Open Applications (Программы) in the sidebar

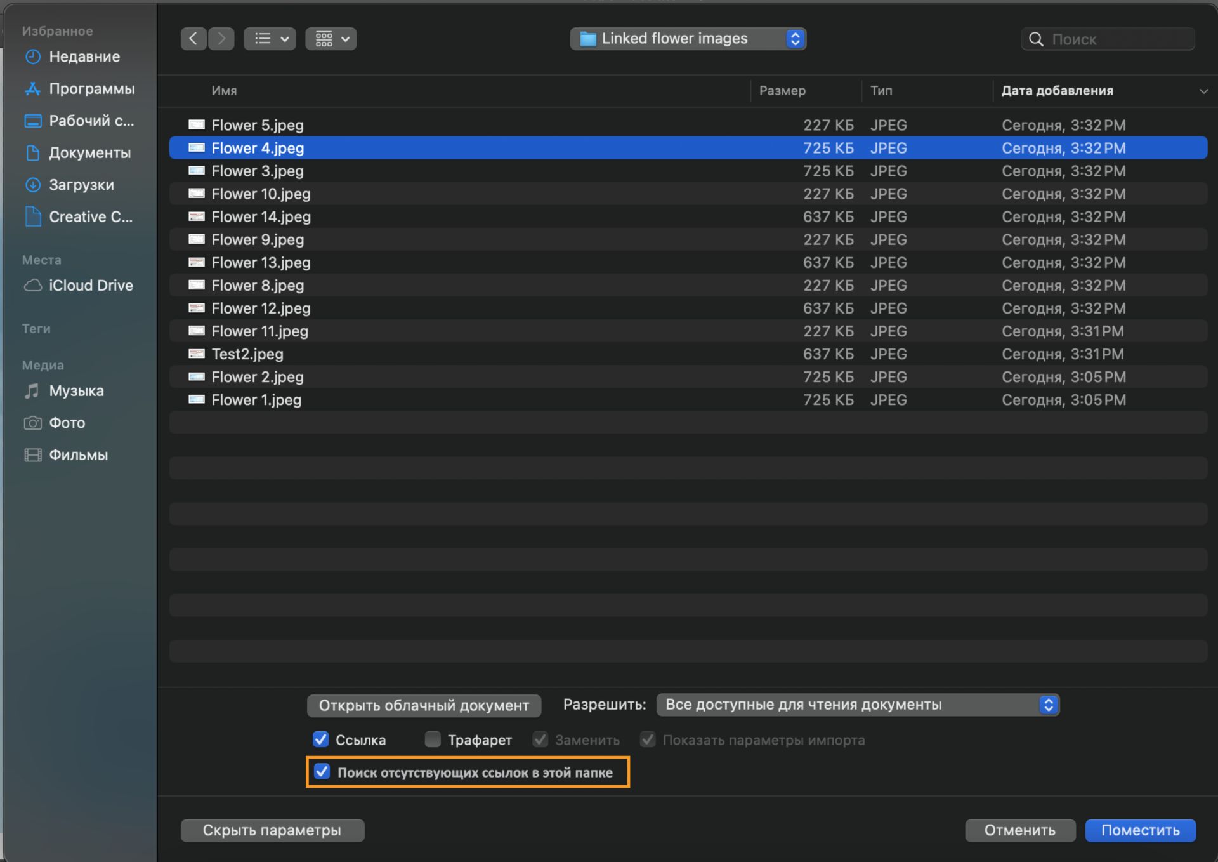[x=91, y=89]
